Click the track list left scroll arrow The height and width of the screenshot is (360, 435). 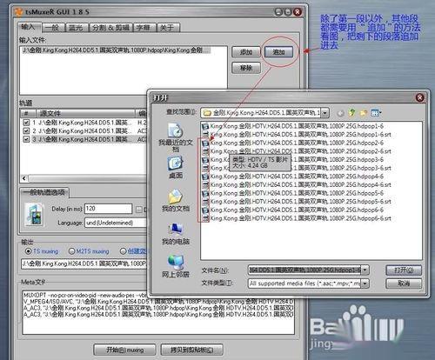coord(24,178)
